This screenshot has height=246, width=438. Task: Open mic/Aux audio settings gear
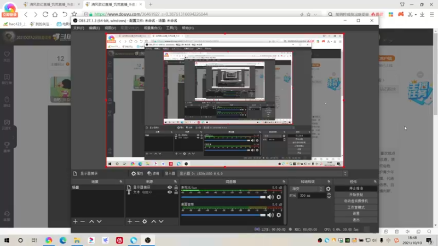[x=279, y=197]
